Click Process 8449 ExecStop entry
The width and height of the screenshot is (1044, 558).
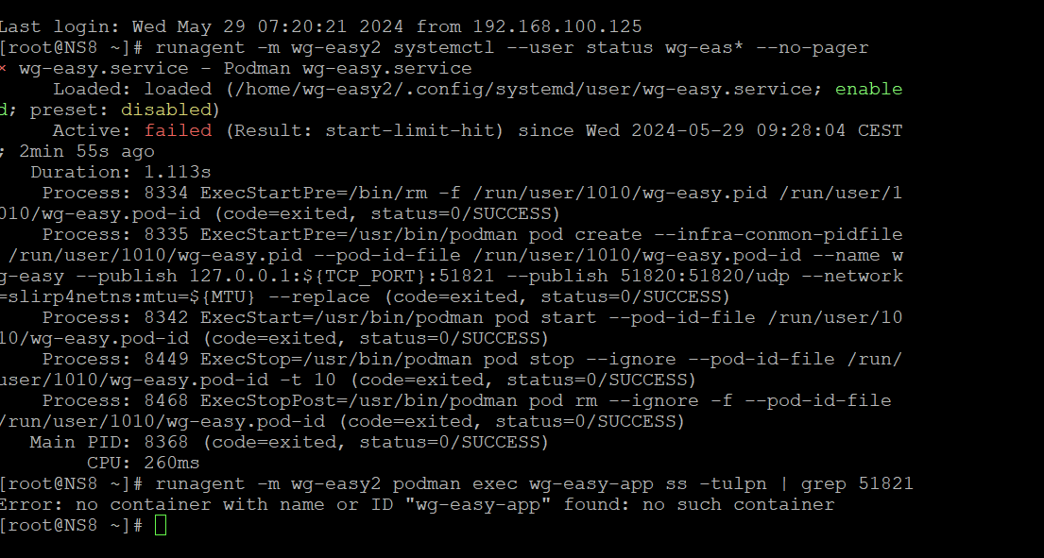click(x=452, y=369)
